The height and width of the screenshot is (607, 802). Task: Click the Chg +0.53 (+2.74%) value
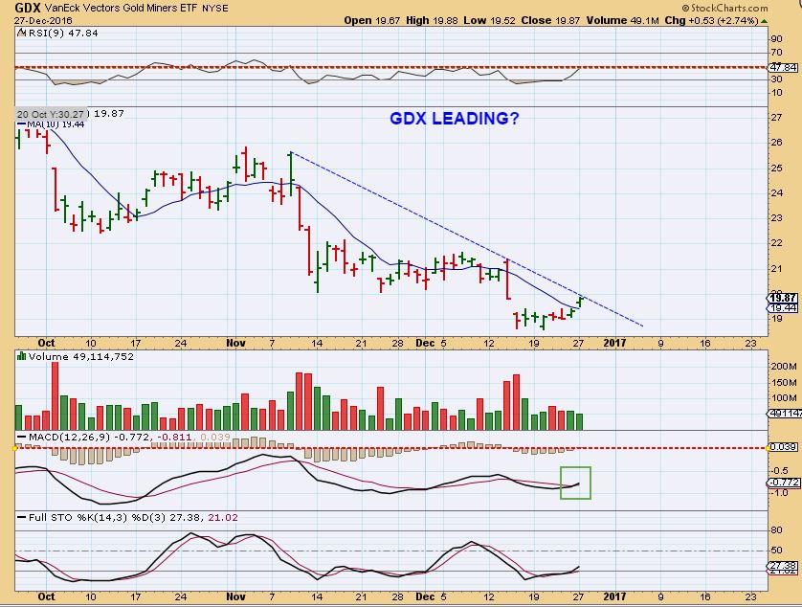click(711, 20)
